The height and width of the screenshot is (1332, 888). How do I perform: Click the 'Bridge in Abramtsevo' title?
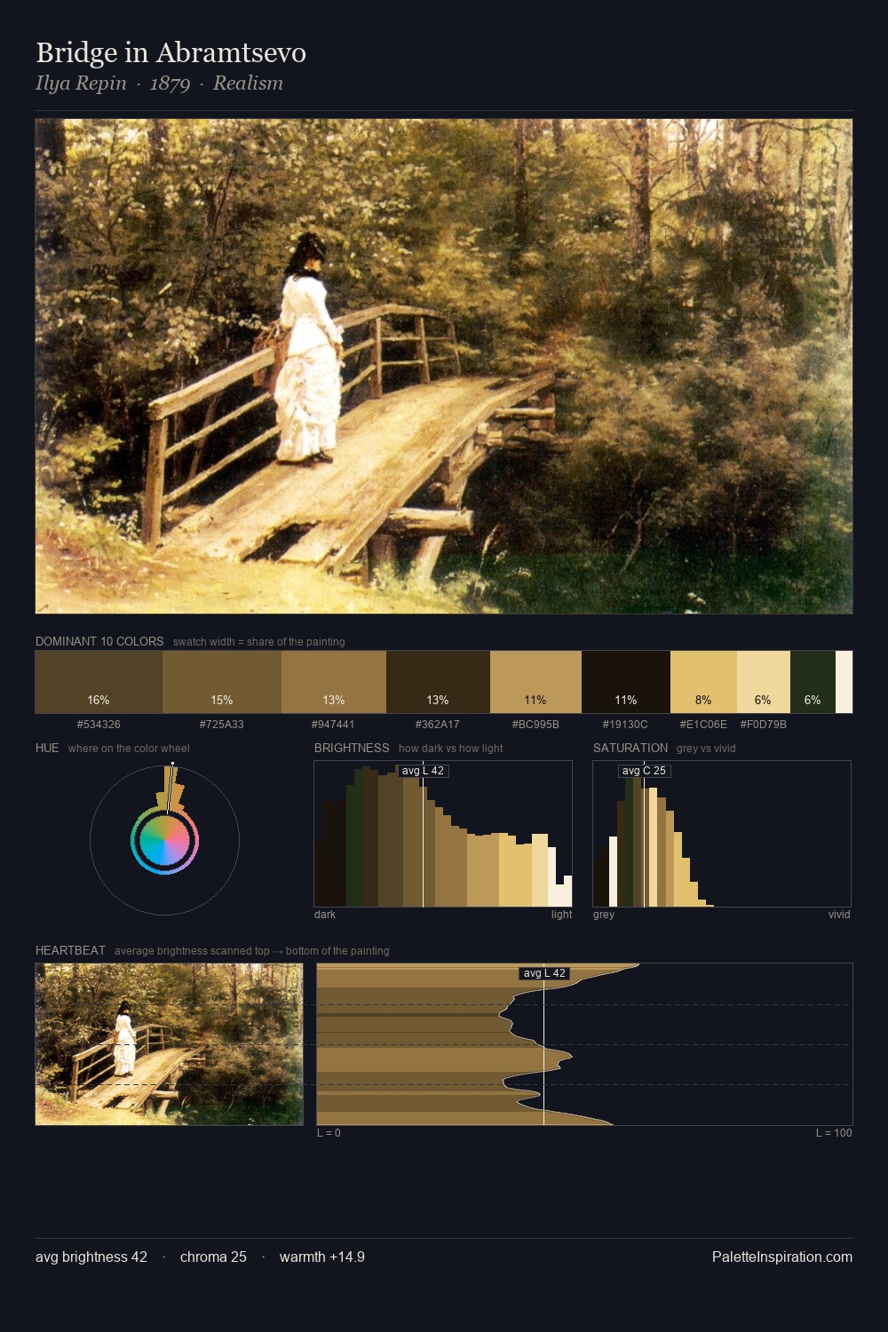pos(170,52)
